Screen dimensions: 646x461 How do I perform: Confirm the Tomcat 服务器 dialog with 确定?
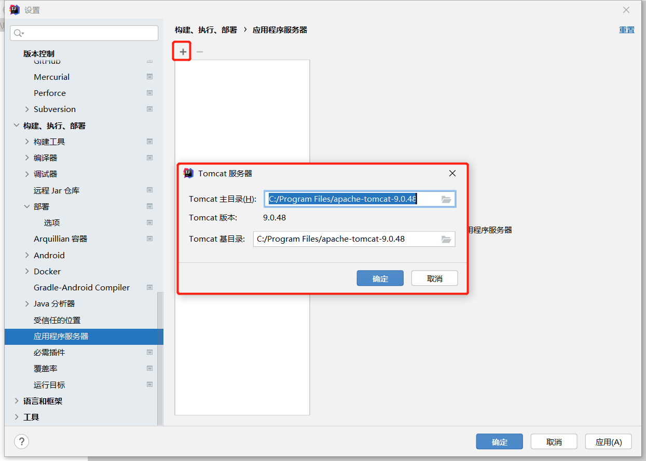click(380, 278)
